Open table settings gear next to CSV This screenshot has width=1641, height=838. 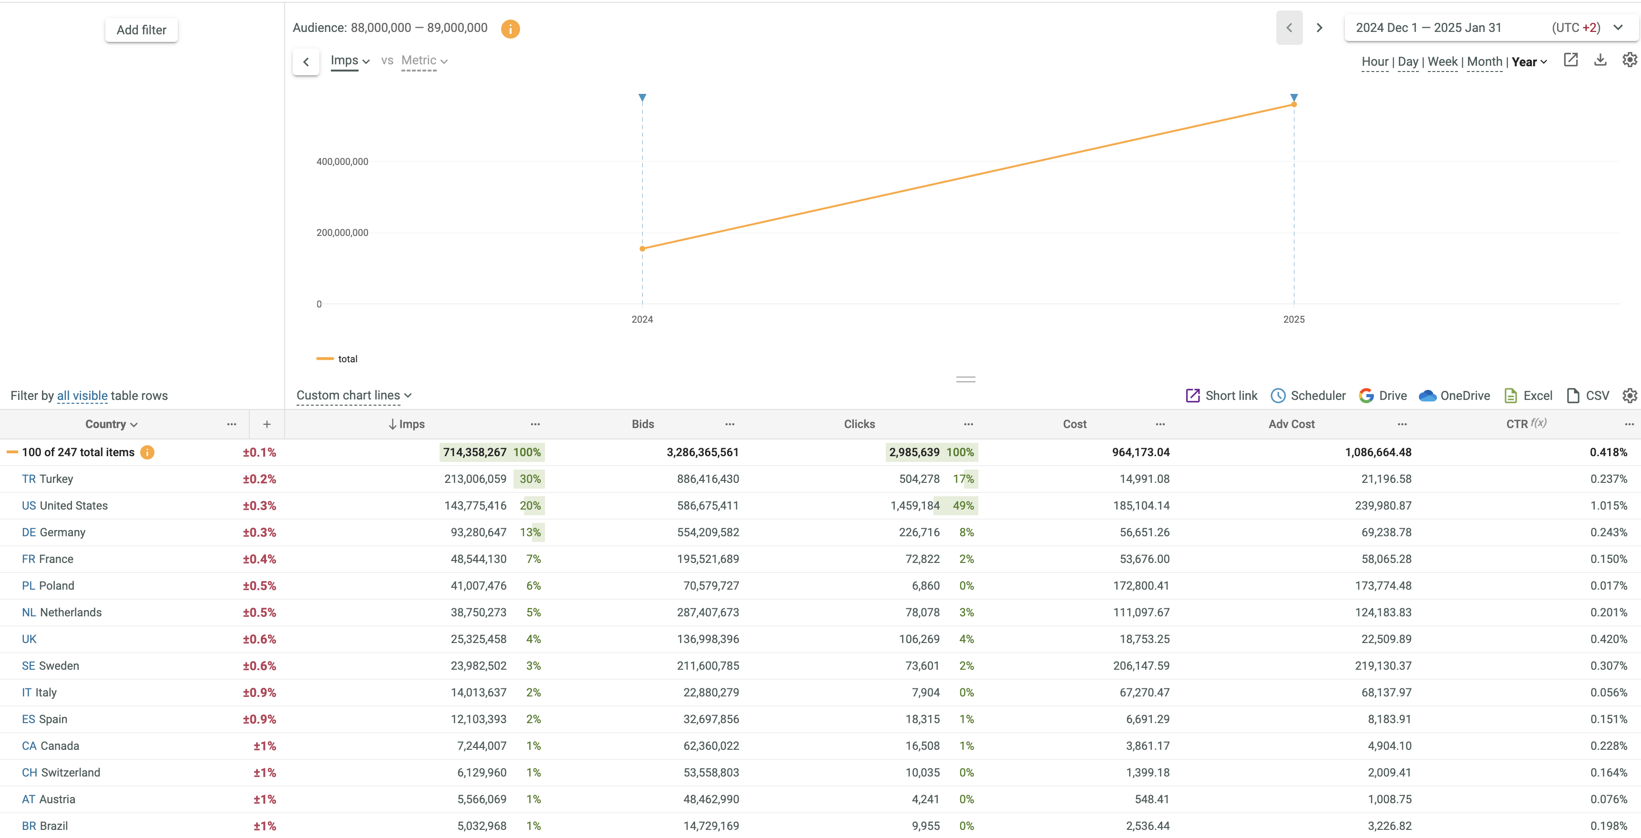(1629, 396)
